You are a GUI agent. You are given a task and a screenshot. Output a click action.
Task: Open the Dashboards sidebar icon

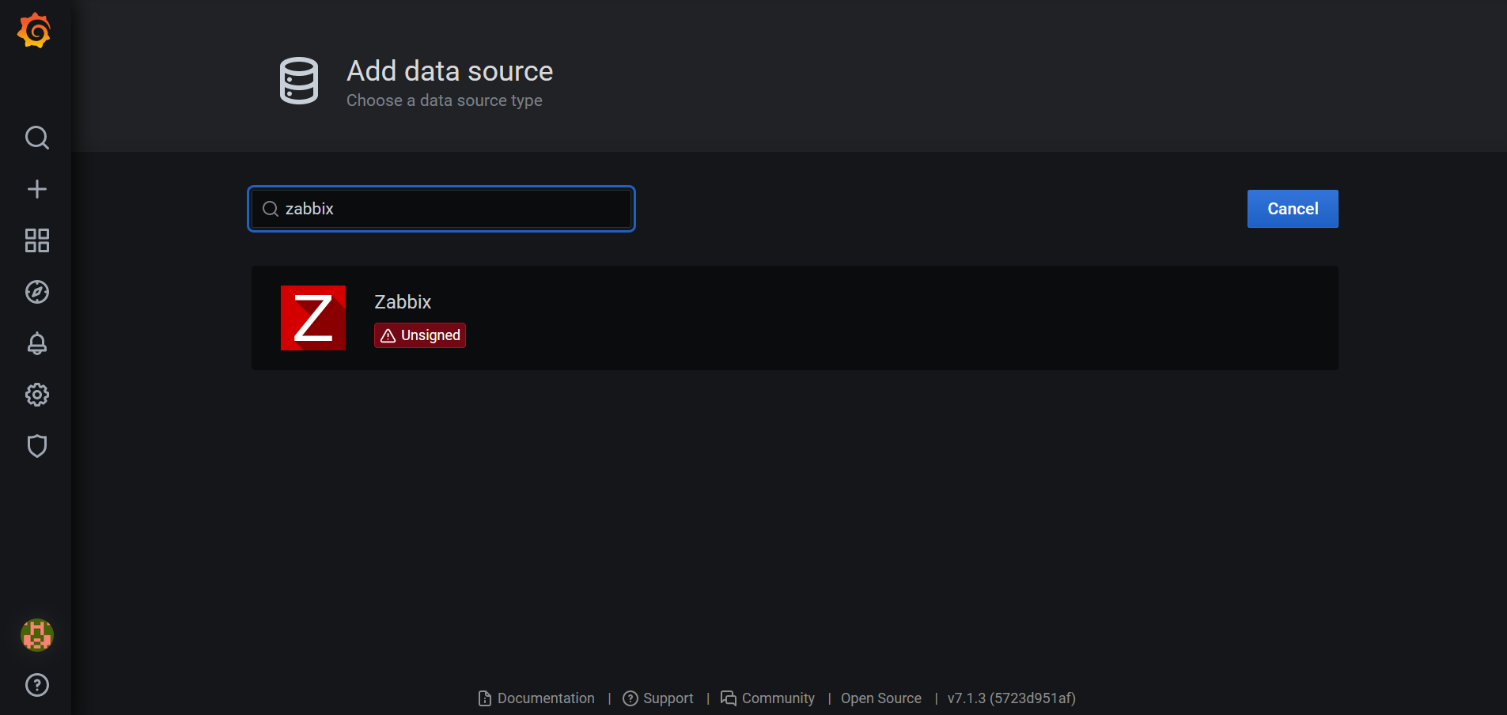coord(36,240)
